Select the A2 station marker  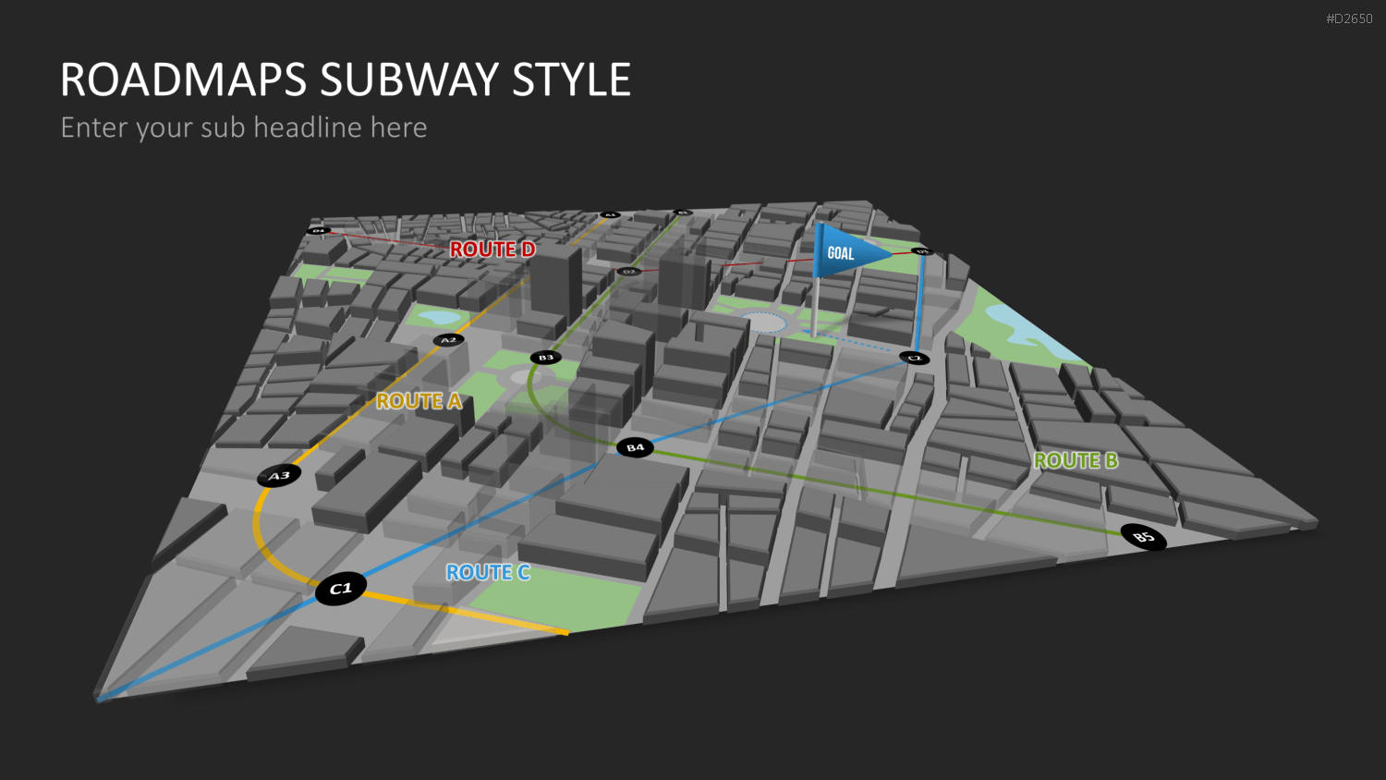pyautogui.click(x=448, y=340)
